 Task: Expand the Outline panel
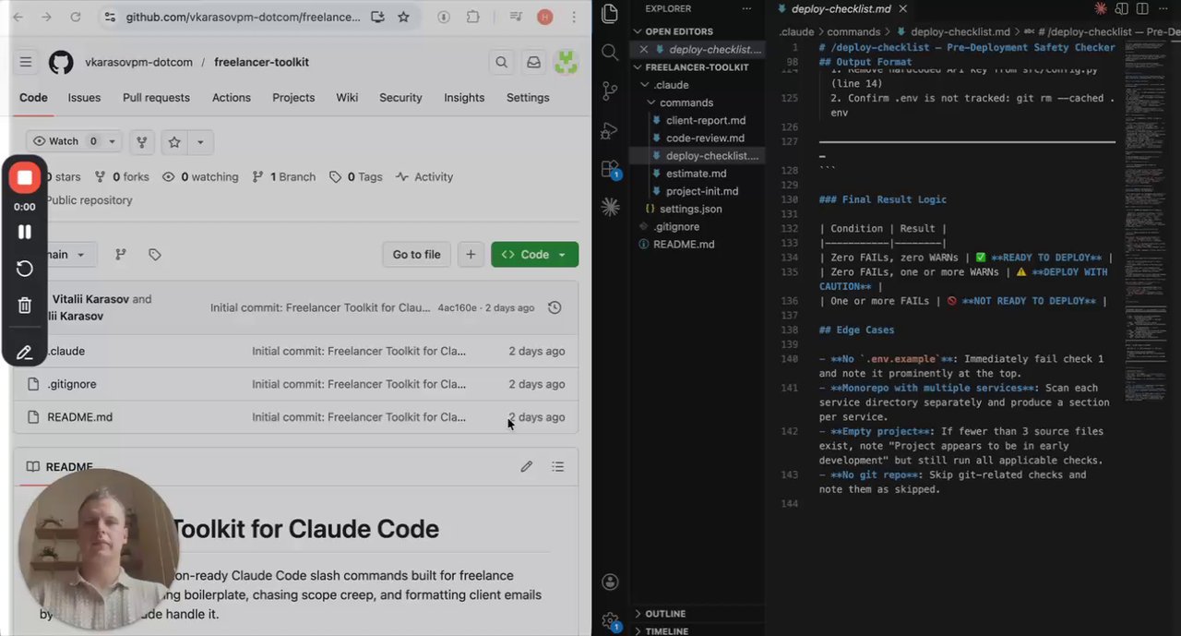(698, 613)
